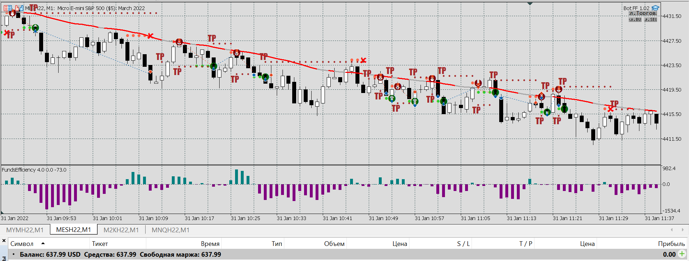Click the -1534.4 indicator scale value
This screenshot has width=689, height=261.
click(671, 211)
